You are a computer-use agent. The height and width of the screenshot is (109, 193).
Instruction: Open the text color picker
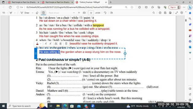pyautogui.click(x=37, y=44)
